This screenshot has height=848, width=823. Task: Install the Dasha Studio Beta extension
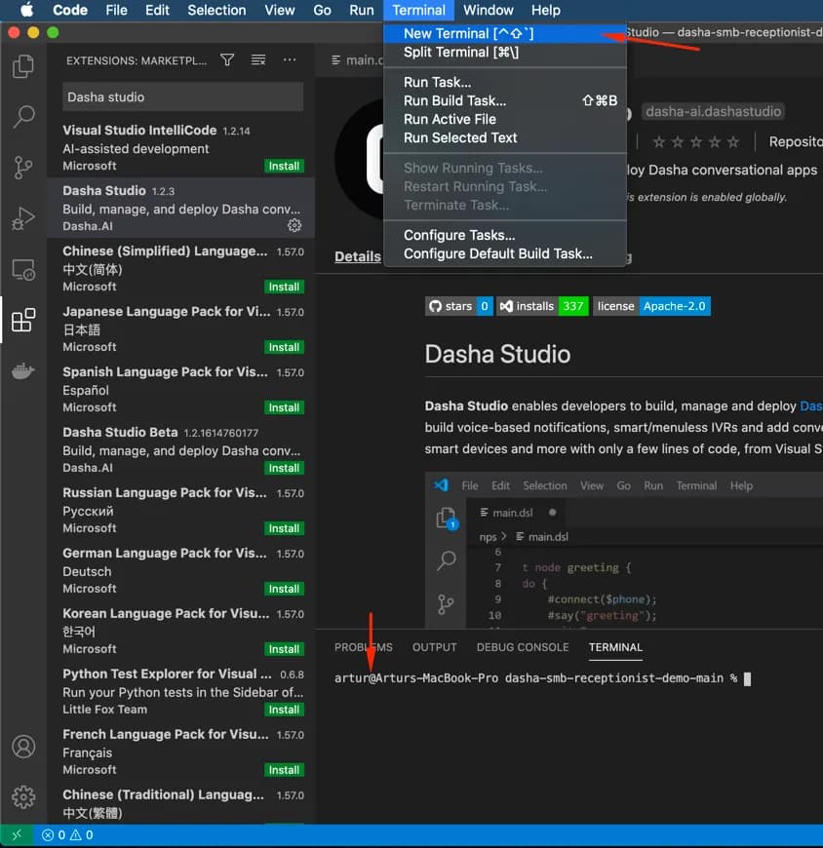point(284,468)
